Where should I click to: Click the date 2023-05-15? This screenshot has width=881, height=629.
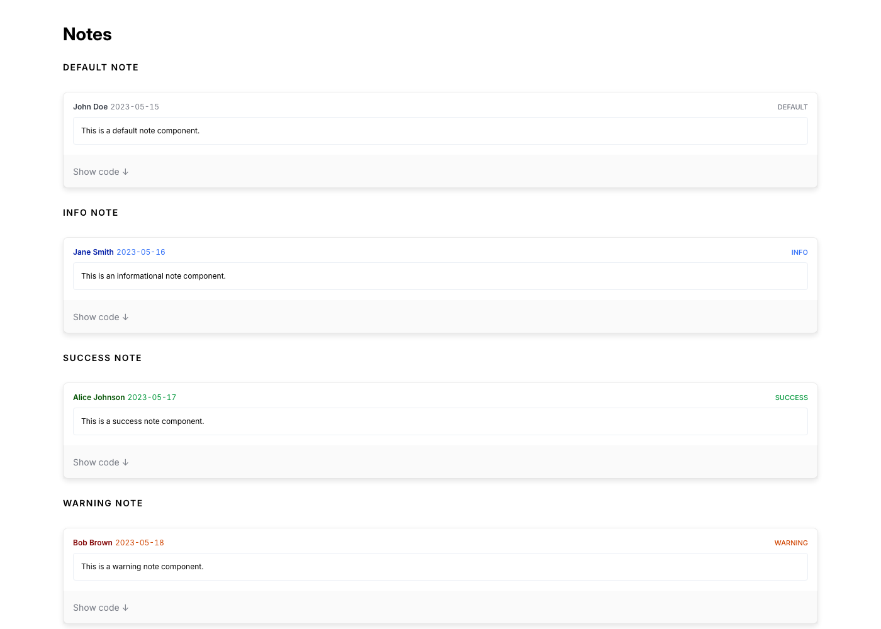(135, 107)
